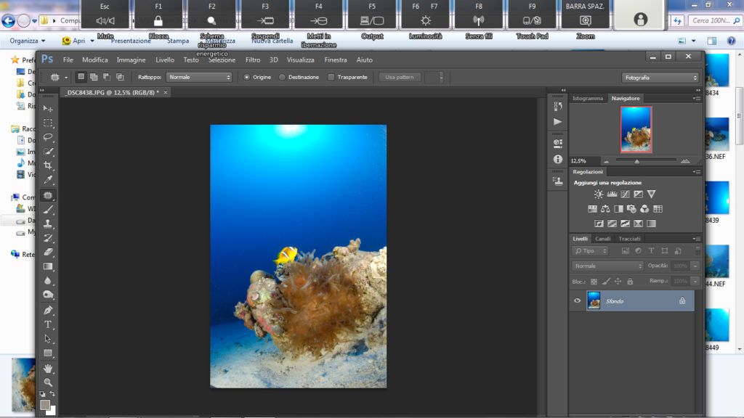
Task: Open the Fotografia workspace dropdown
Action: [660, 78]
